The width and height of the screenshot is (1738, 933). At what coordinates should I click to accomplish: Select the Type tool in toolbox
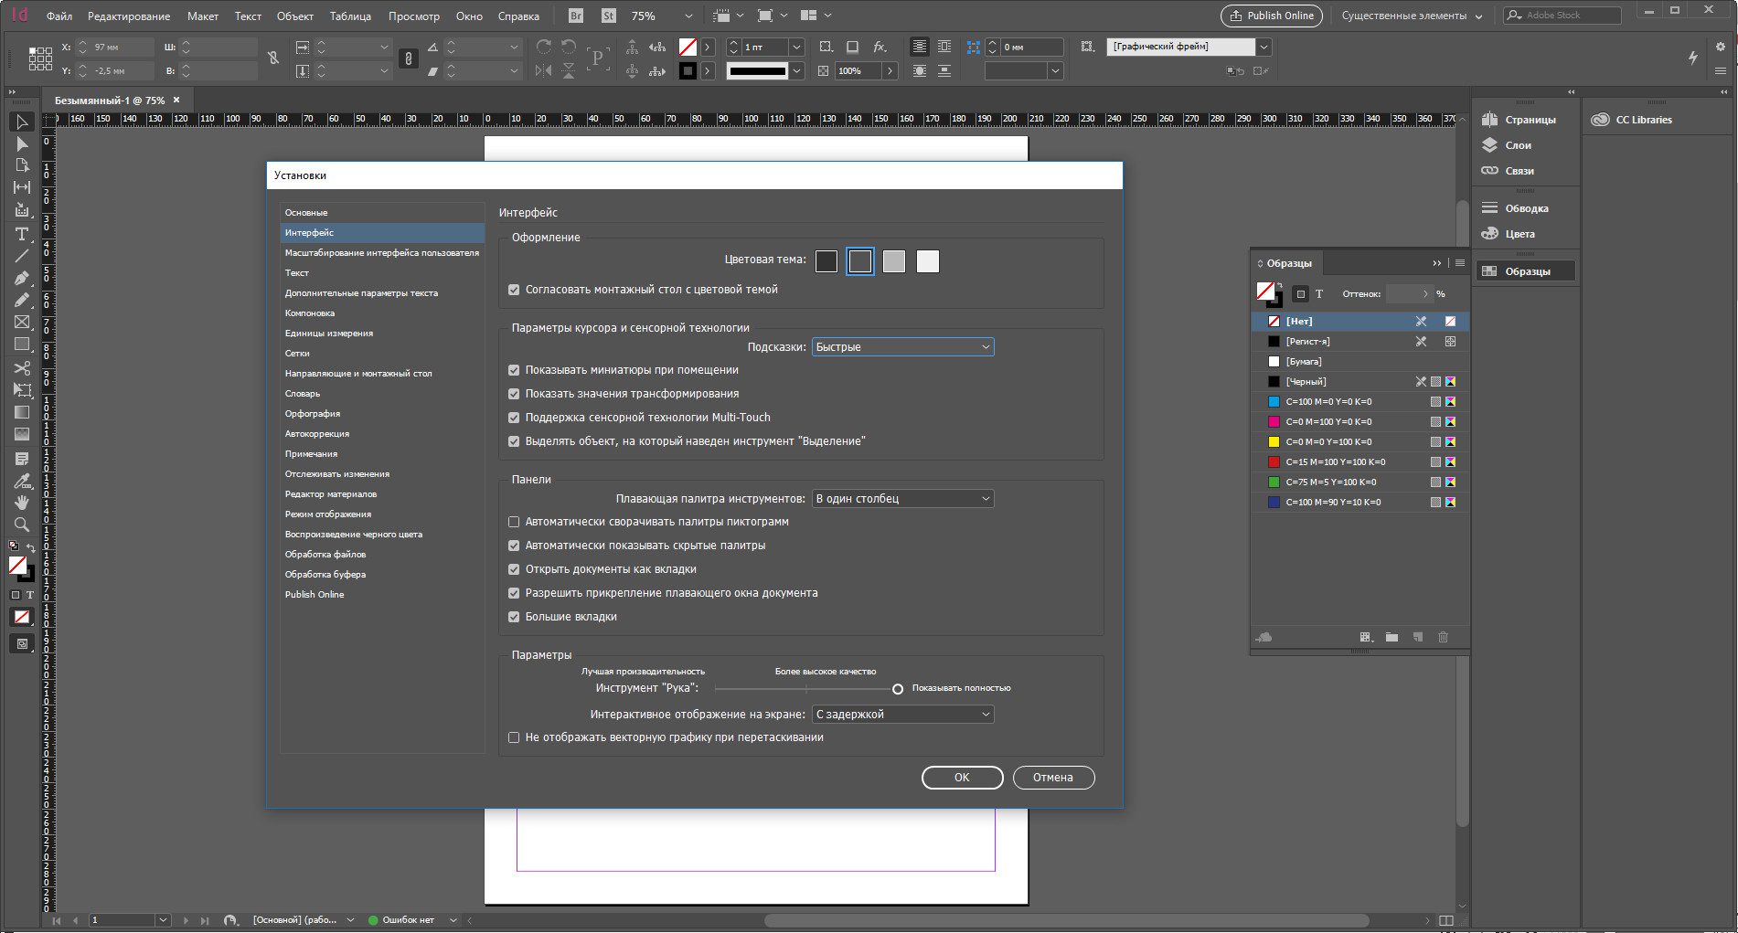(22, 234)
